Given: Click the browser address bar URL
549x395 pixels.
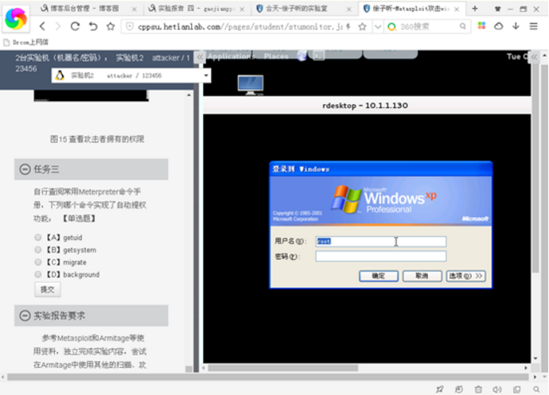Looking at the screenshot, I should point(240,26).
